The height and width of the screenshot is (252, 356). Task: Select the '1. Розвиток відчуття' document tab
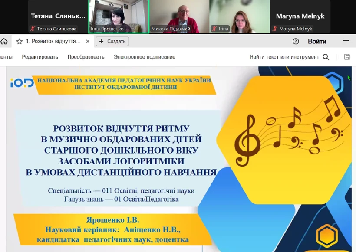pyautogui.click(x=53, y=42)
